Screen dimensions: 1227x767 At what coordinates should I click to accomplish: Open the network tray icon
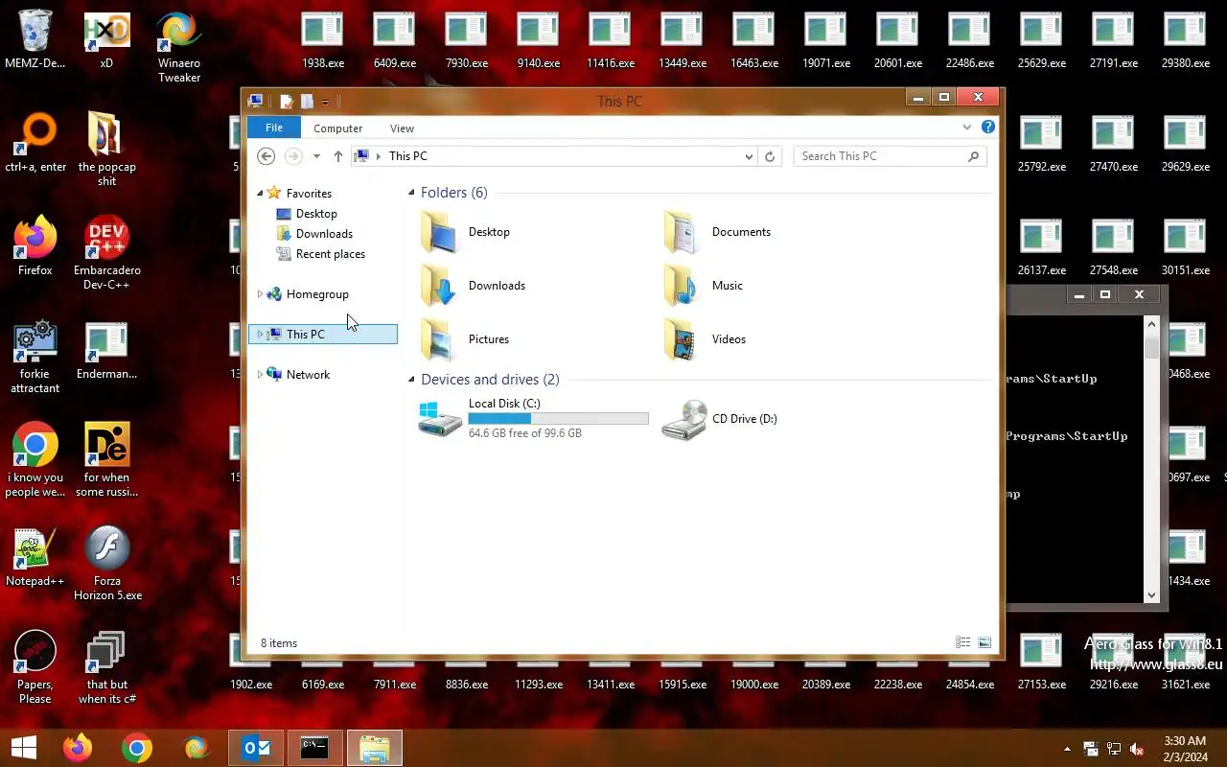(1114, 749)
